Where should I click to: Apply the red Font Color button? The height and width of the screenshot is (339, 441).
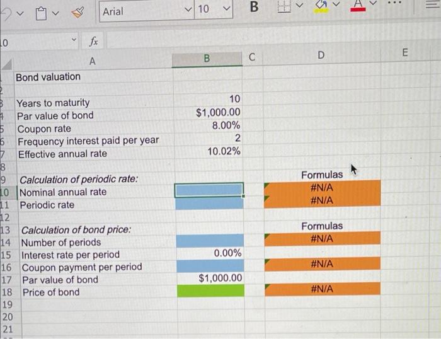(x=358, y=6)
